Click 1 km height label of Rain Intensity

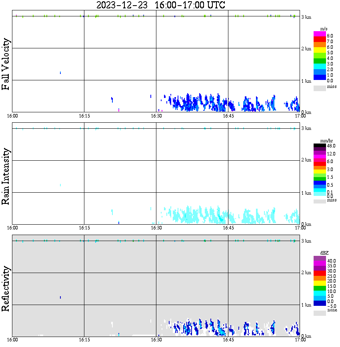coord(306,193)
